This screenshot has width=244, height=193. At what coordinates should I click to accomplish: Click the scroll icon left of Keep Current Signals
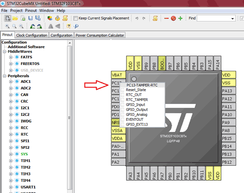coord(65,18)
